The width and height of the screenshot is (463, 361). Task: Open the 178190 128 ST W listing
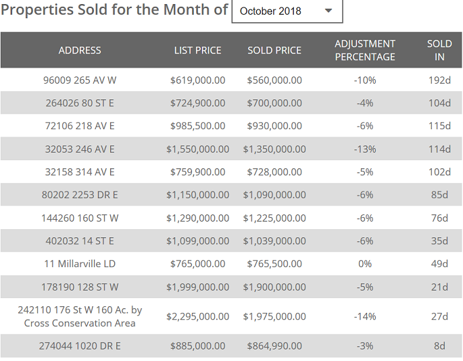tap(80, 287)
